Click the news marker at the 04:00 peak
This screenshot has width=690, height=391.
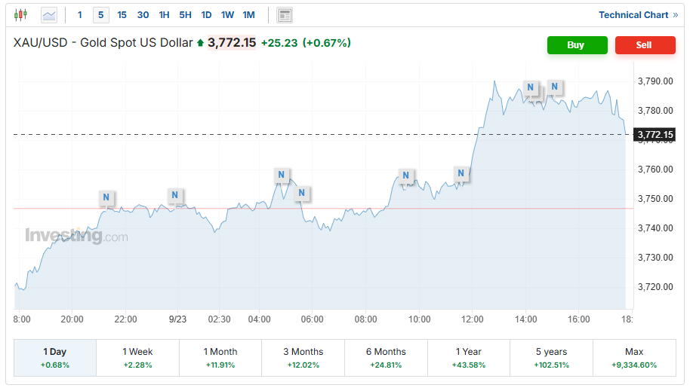pyautogui.click(x=281, y=176)
